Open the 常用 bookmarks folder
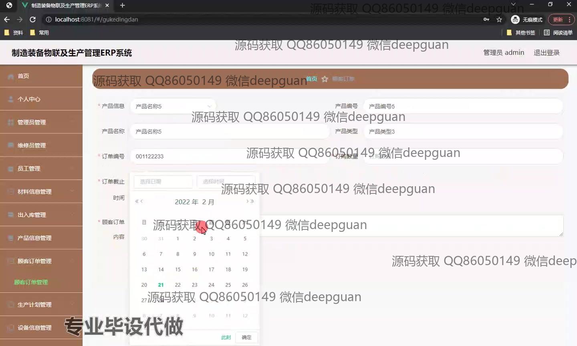This screenshot has height=346, width=577. [40, 32]
